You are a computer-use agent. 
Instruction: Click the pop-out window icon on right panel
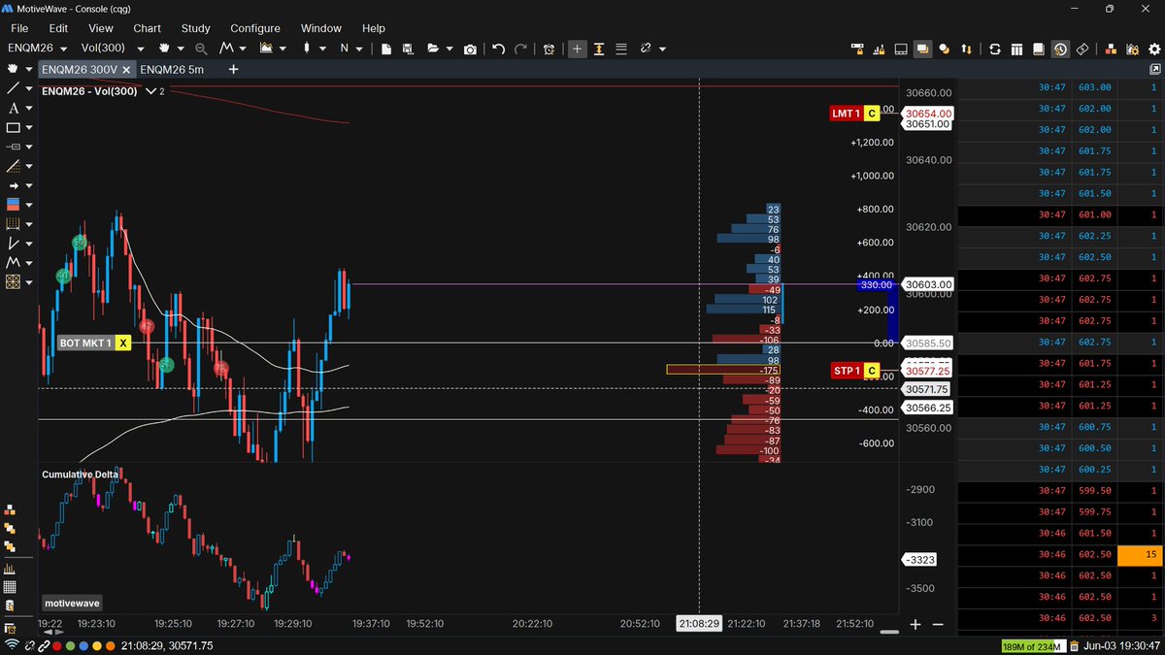(1154, 69)
